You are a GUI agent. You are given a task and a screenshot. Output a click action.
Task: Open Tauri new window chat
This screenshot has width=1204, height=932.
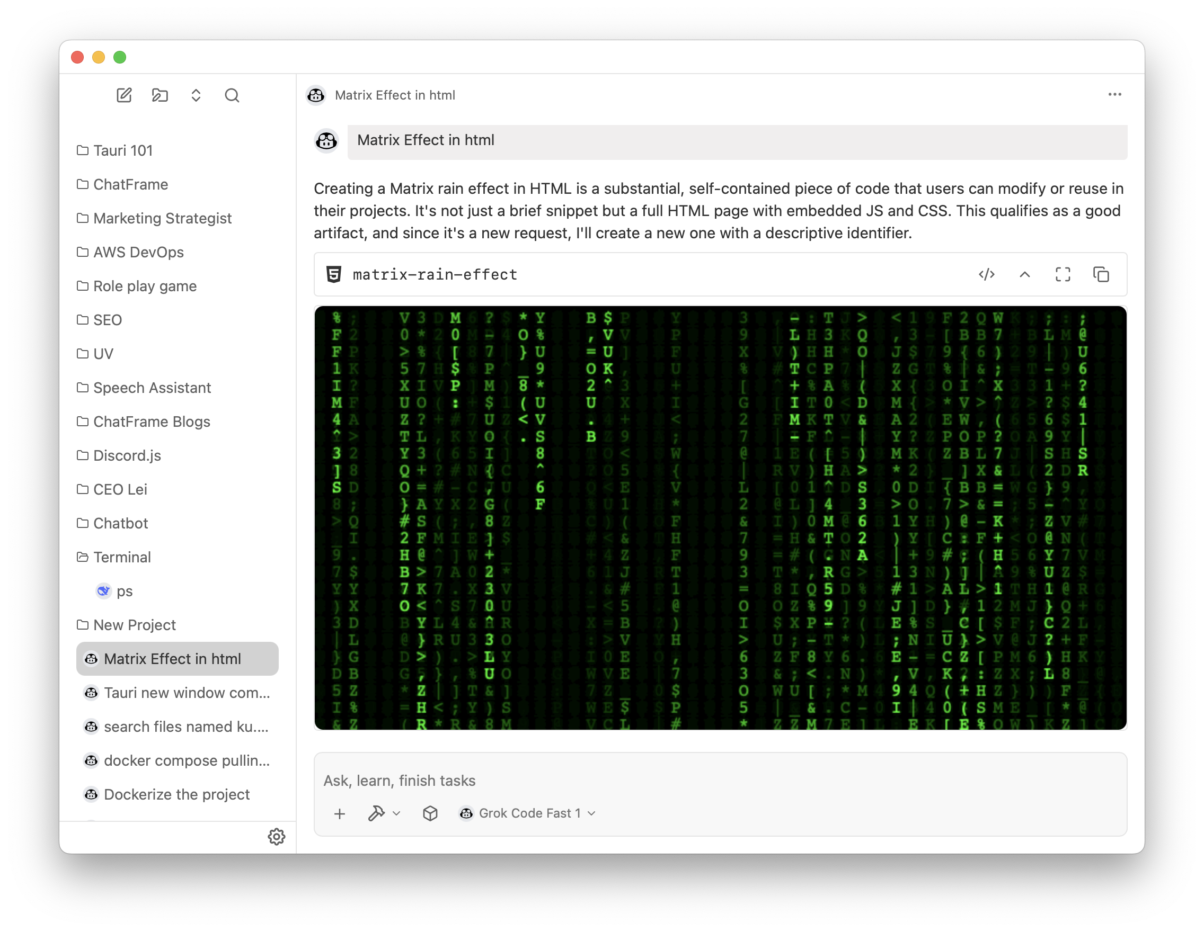pos(187,693)
